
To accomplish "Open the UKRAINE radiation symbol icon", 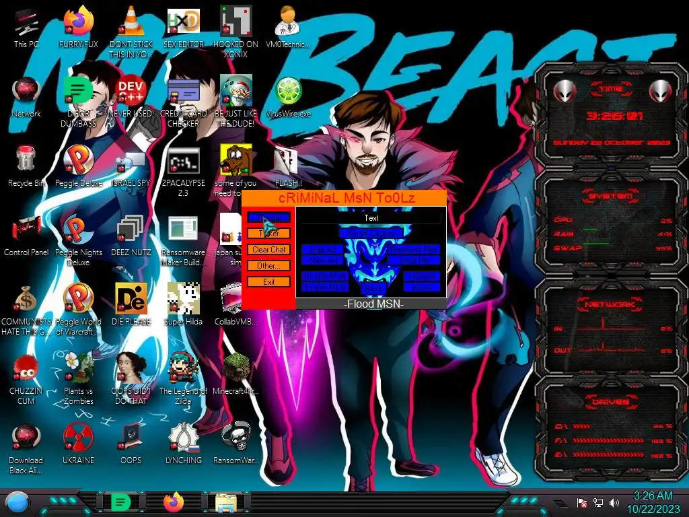I will click(x=78, y=444).
